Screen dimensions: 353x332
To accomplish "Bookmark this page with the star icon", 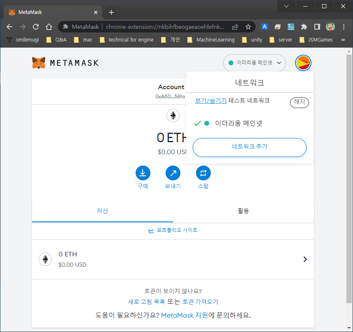I will pyautogui.click(x=248, y=27).
